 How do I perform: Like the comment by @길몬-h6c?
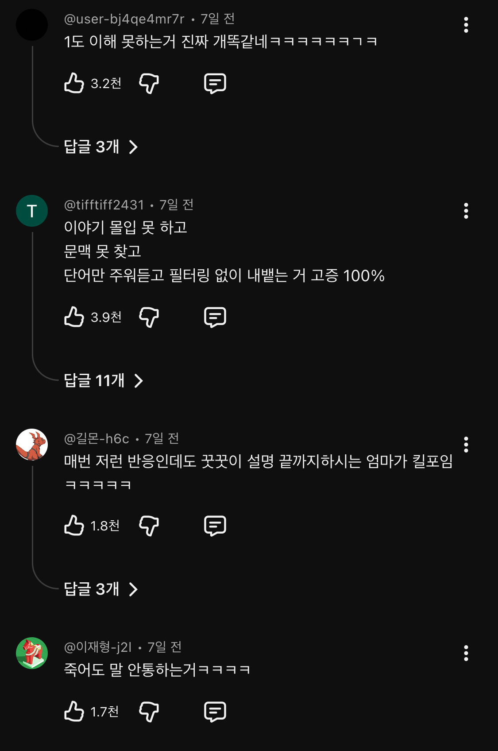(x=74, y=526)
